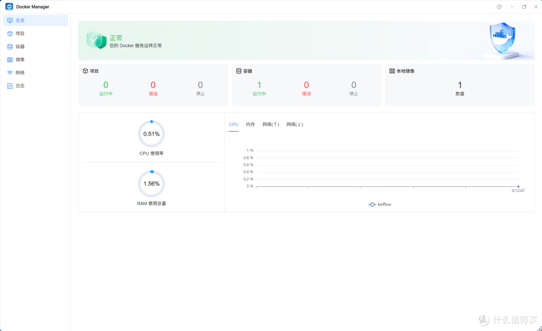Image resolution: width=542 pixels, height=331 pixels.
Task: Close the Docker Manager window
Action: [x=536, y=7]
